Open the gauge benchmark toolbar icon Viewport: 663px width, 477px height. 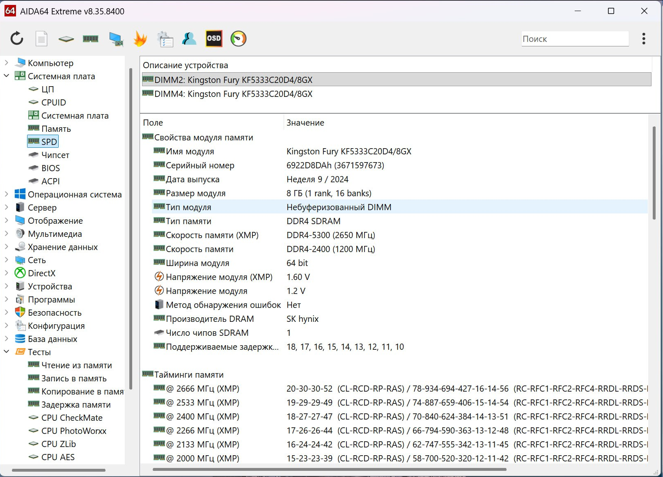point(239,39)
